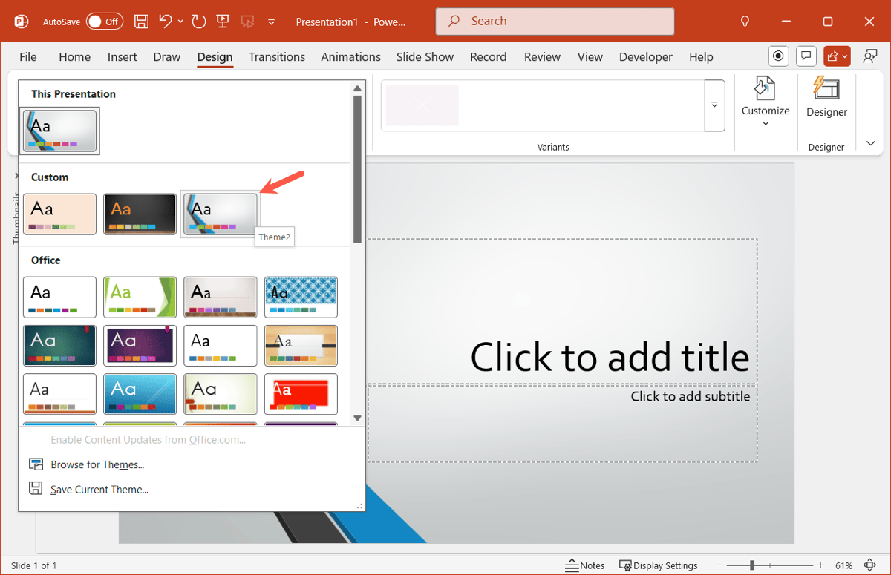Viewport: 891px width, 575px height.
Task: Select the peach custom theme
Action: point(59,214)
